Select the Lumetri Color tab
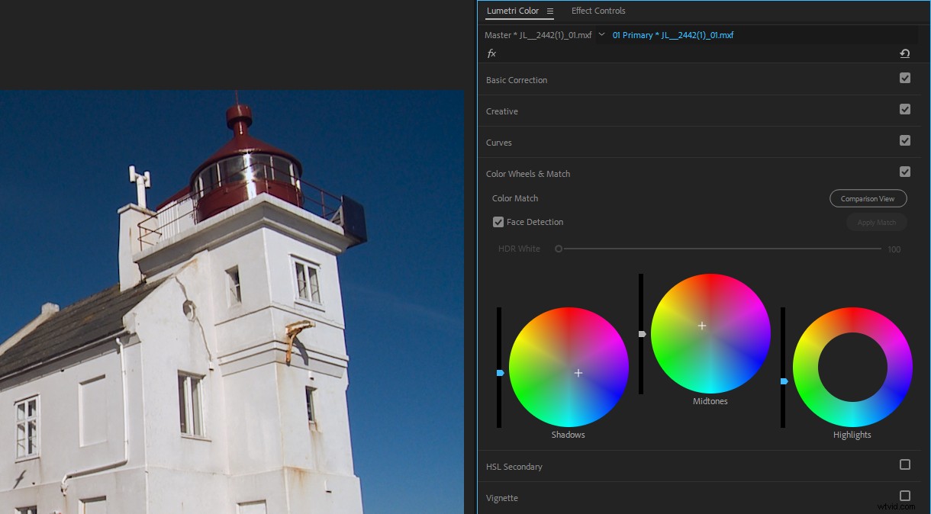Image resolution: width=931 pixels, height=514 pixels. [x=512, y=11]
